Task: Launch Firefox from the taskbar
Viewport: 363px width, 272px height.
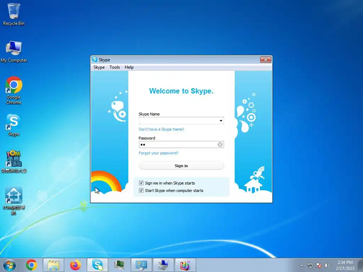Action: tap(76, 265)
